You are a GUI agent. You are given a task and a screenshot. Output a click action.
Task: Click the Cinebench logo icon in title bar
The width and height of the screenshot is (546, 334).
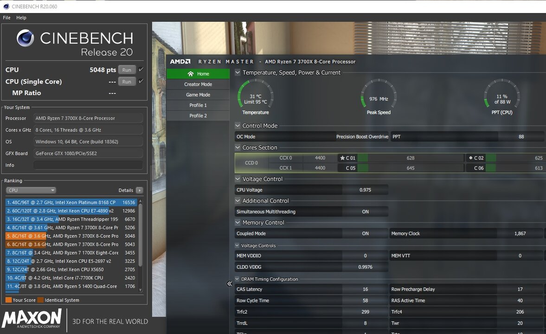click(x=6, y=6)
